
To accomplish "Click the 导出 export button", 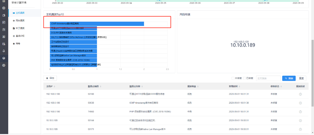I will (50, 79).
